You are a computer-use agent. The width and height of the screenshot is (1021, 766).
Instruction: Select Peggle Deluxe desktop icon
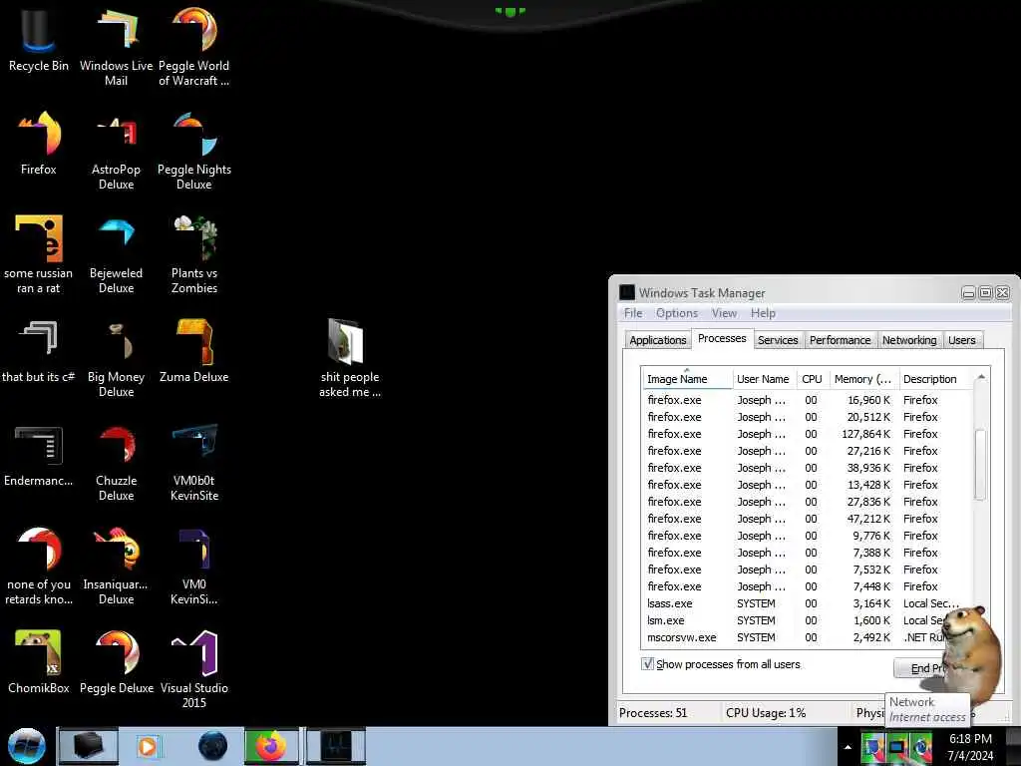coord(116,661)
